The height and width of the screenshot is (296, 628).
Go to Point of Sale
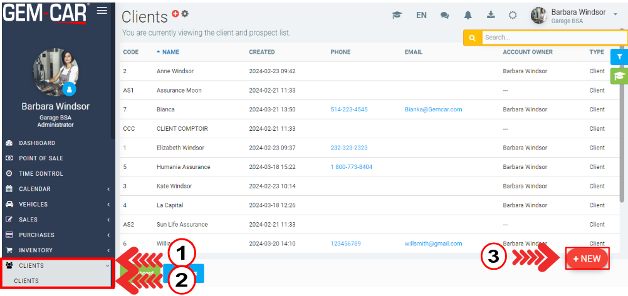pos(40,158)
